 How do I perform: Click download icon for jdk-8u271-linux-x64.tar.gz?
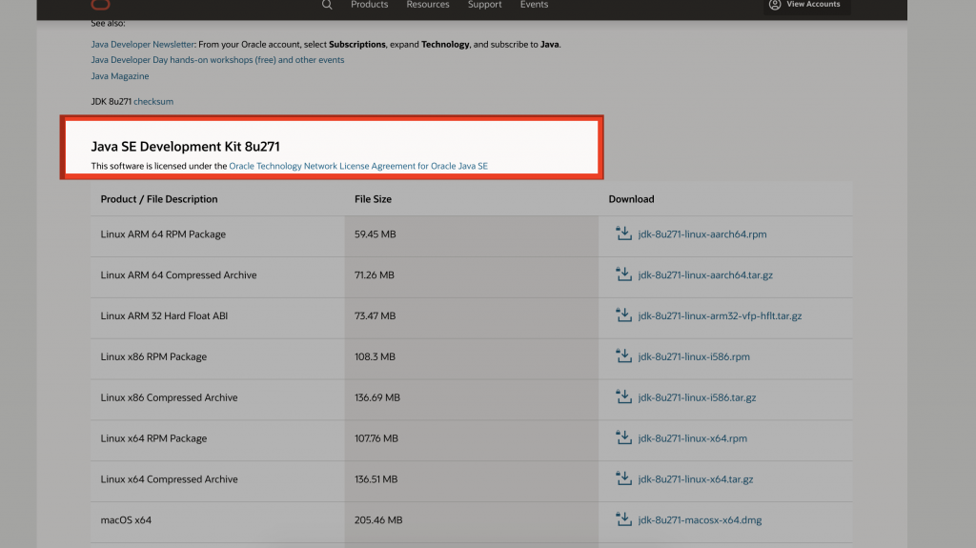point(623,478)
